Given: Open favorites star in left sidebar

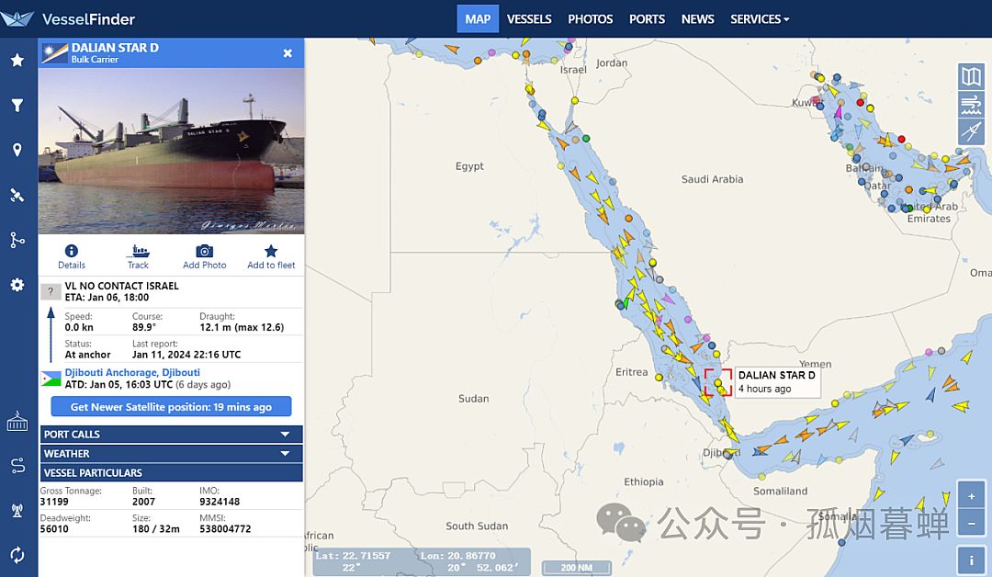Looking at the screenshot, I should click(x=17, y=61).
